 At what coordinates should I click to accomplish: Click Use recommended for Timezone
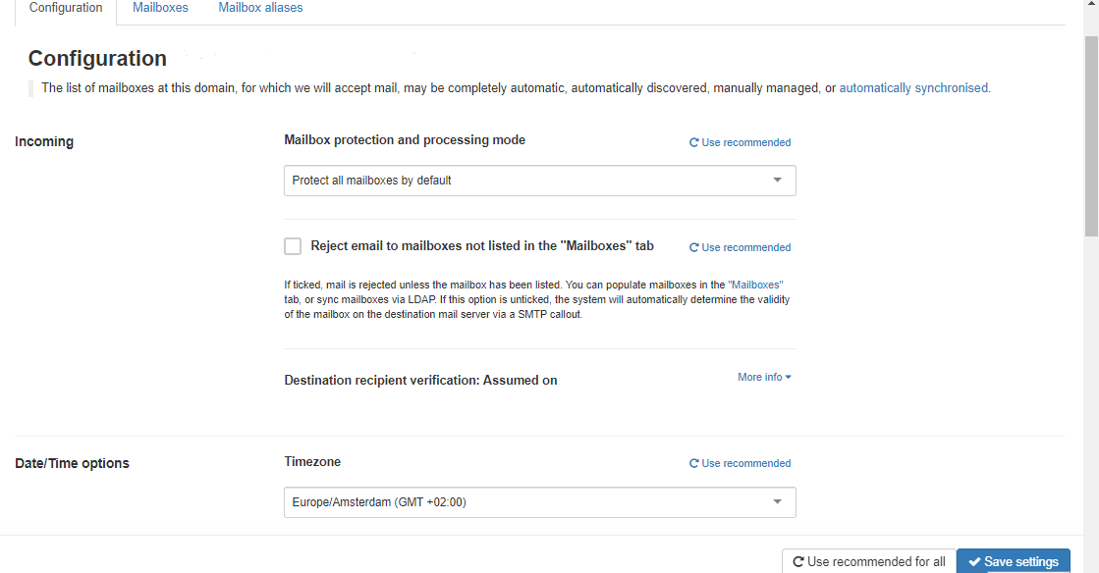click(x=745, y=464)
